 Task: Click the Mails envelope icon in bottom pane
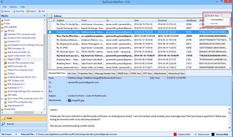(x=3, y=118)
